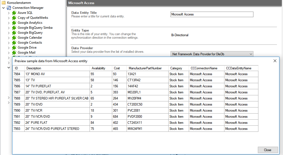
Task: Select the Konsolenstamm folder icon
Action: 4,3
